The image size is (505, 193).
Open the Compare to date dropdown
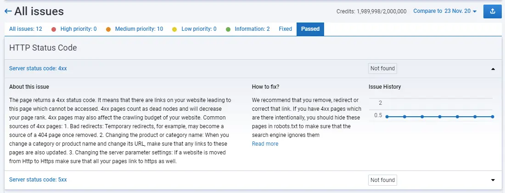pyautogui.click(x=445, y=11)
